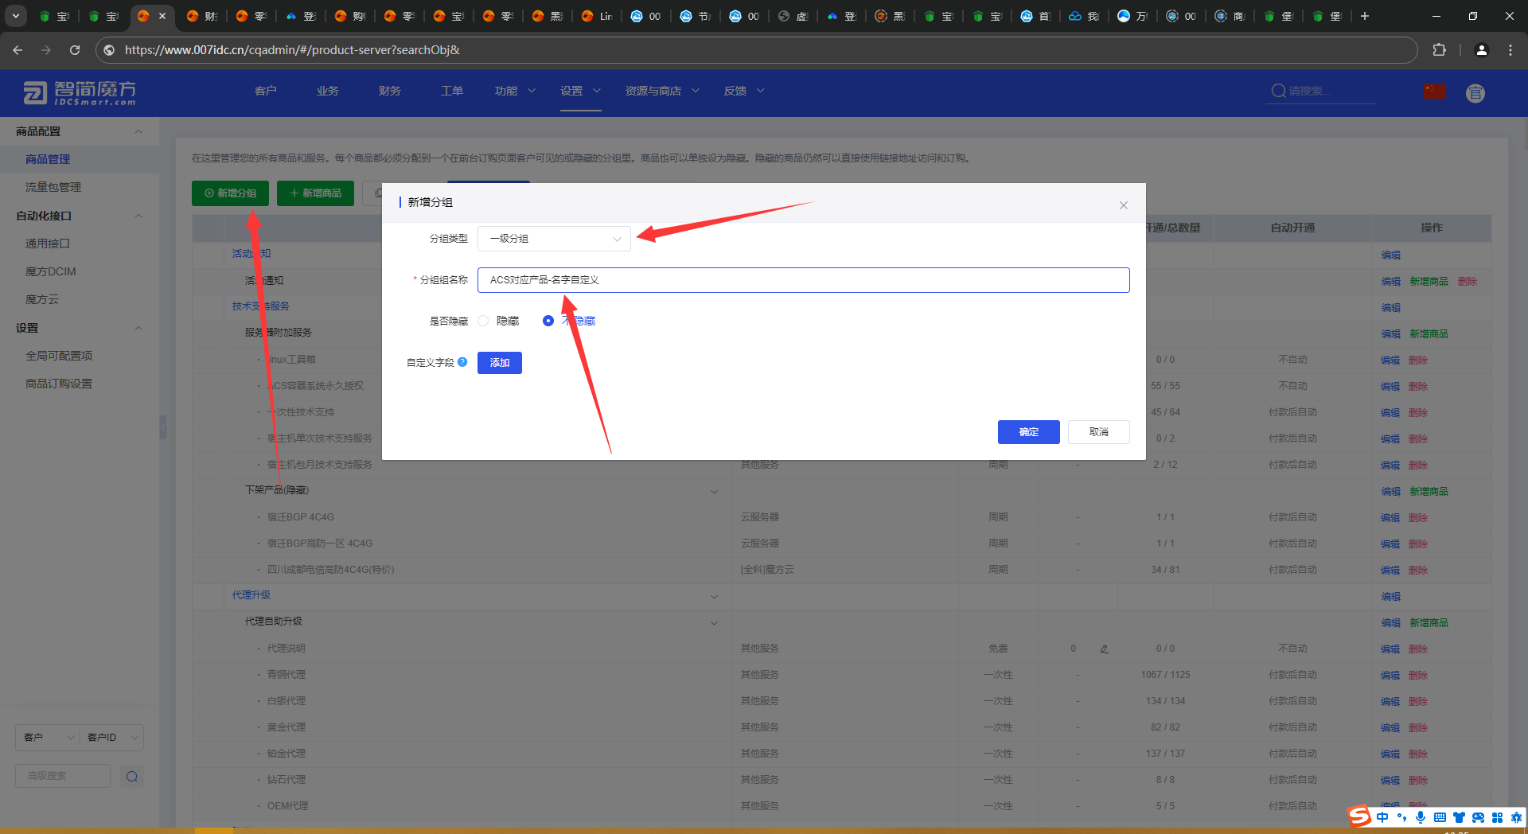
Task: Open 商品订购设置 in the sidebar
Action: (x=59, y=384)
